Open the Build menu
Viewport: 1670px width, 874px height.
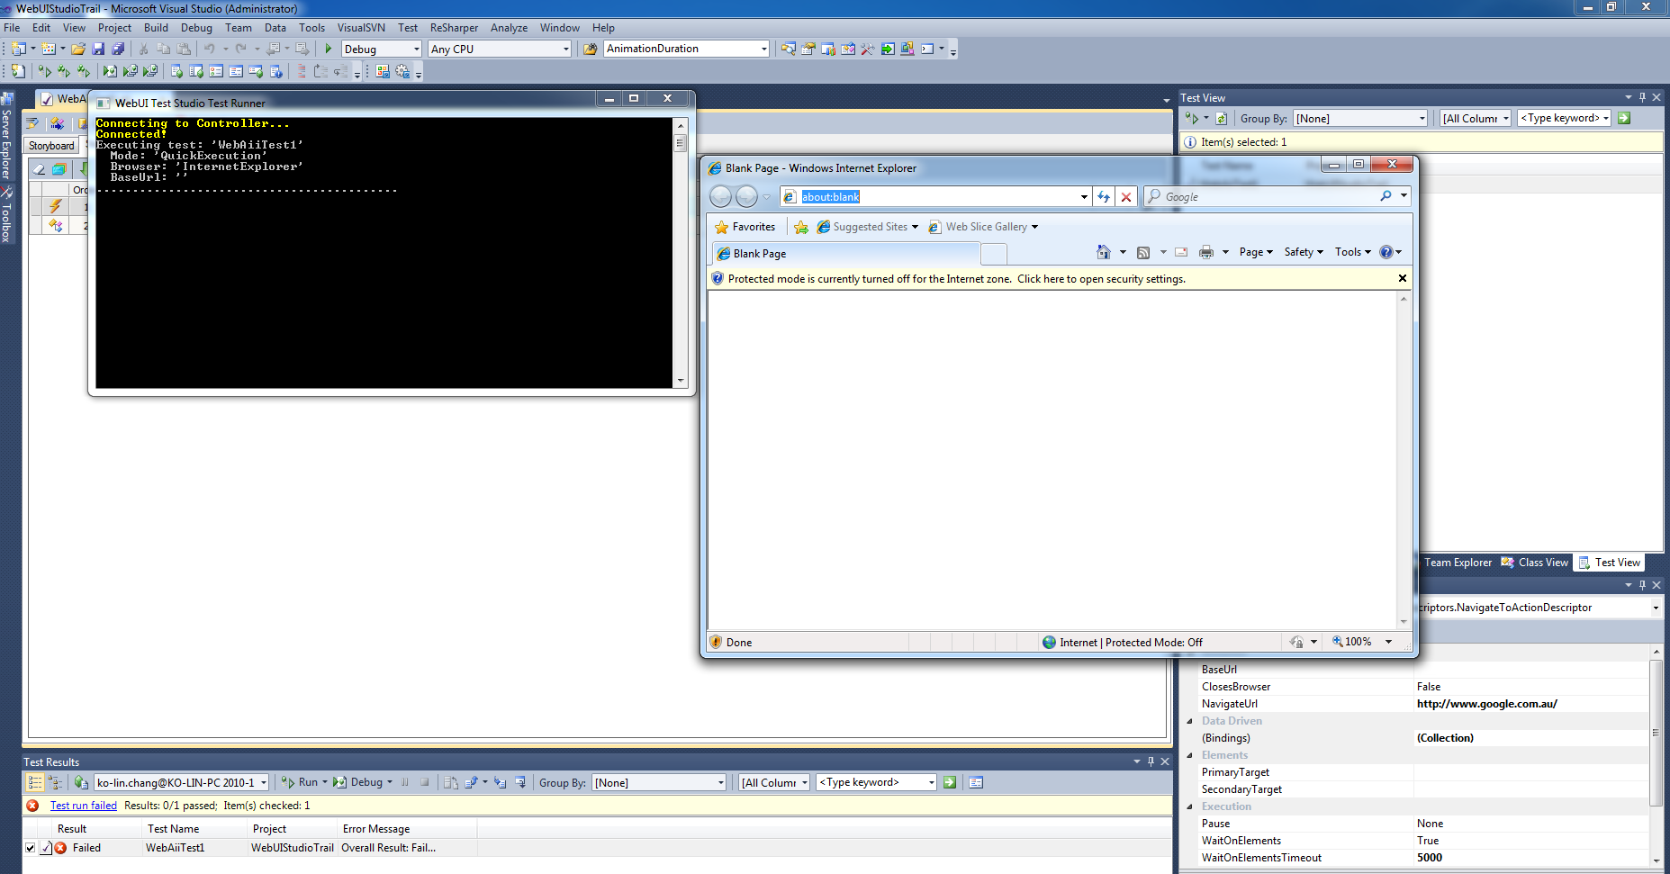pyautogui.click(x=156, y=28)
